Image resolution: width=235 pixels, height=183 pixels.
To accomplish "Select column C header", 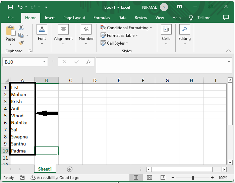I will [x=71, y=80].
